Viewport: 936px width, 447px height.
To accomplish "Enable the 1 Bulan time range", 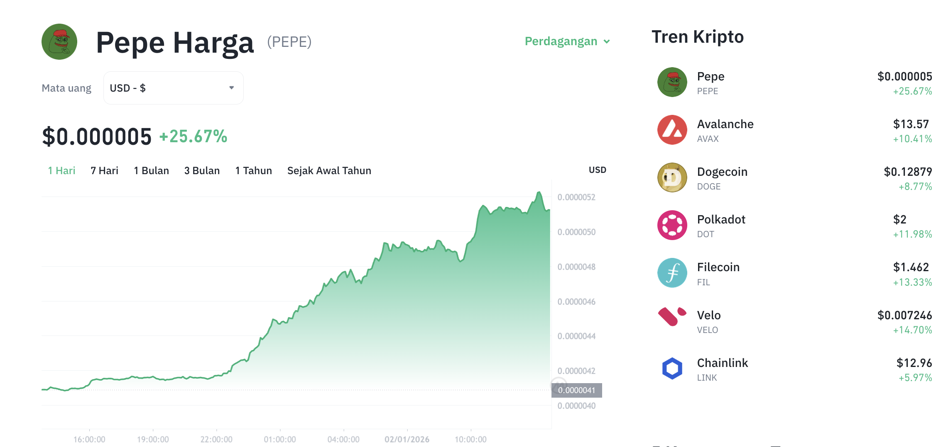I will (151, 170).
